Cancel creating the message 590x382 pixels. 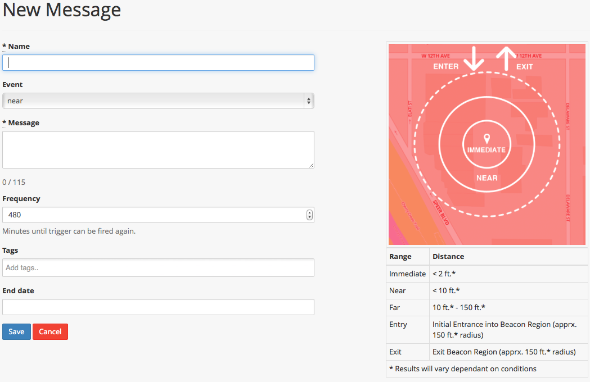click(51, 331)
